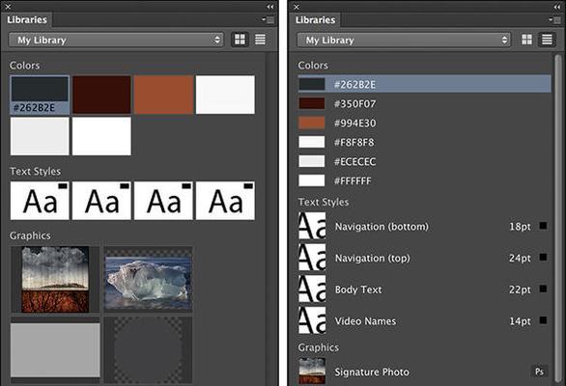The width and height of the screenshot is (566, 386).
Task: Choose orange-brown color swatch in grid
Action: click(x=163, y=95)
